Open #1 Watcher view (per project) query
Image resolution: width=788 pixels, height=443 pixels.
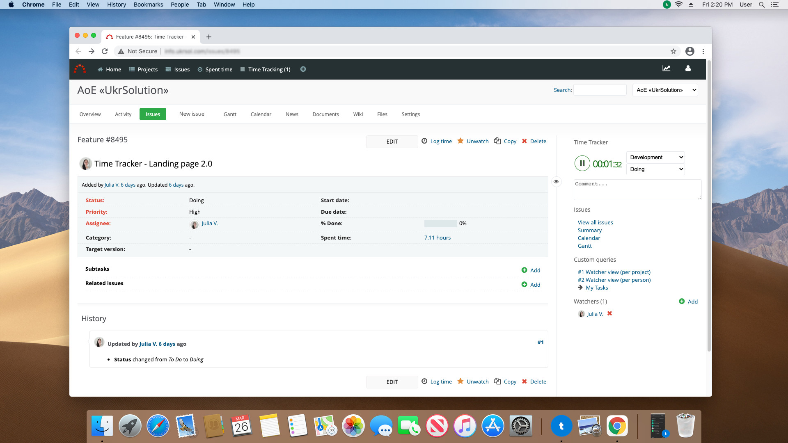click(614, 272)
